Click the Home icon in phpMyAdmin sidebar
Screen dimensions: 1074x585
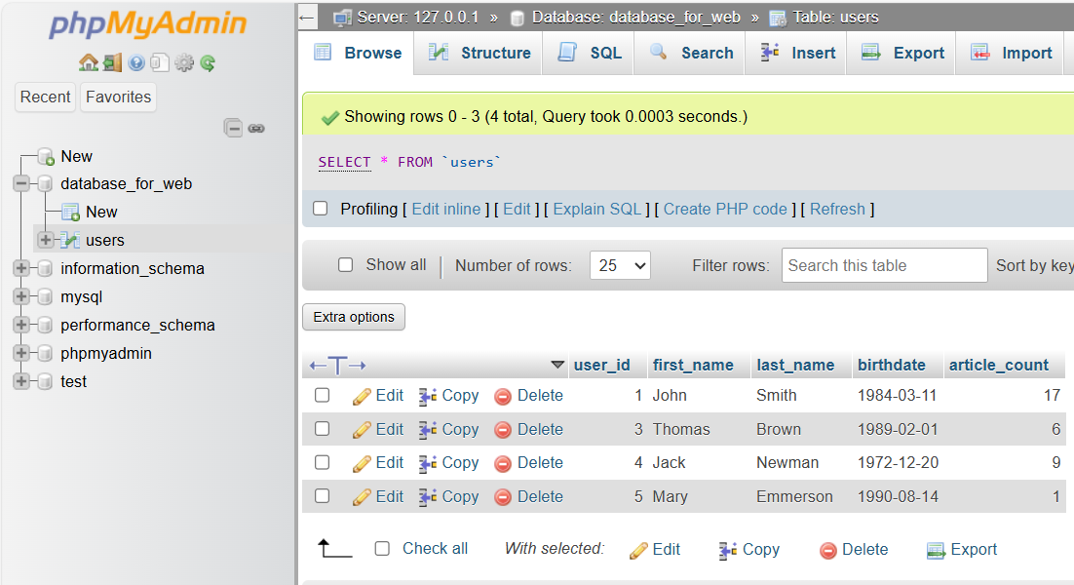(x=88, y=63)
